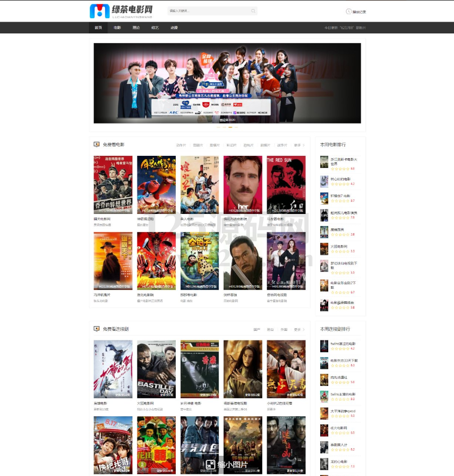Click the star rating of 林心如的电影

339,184
